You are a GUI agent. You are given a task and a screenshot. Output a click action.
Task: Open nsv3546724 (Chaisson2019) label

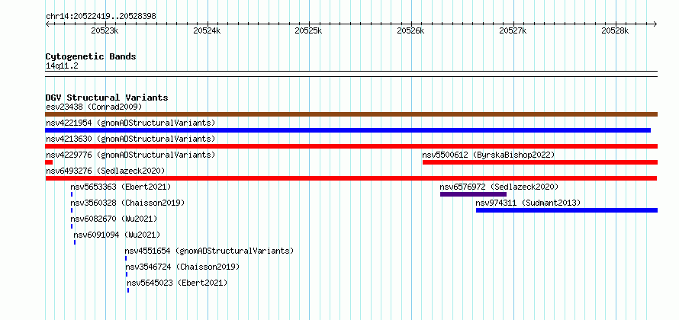coord(182,267)
